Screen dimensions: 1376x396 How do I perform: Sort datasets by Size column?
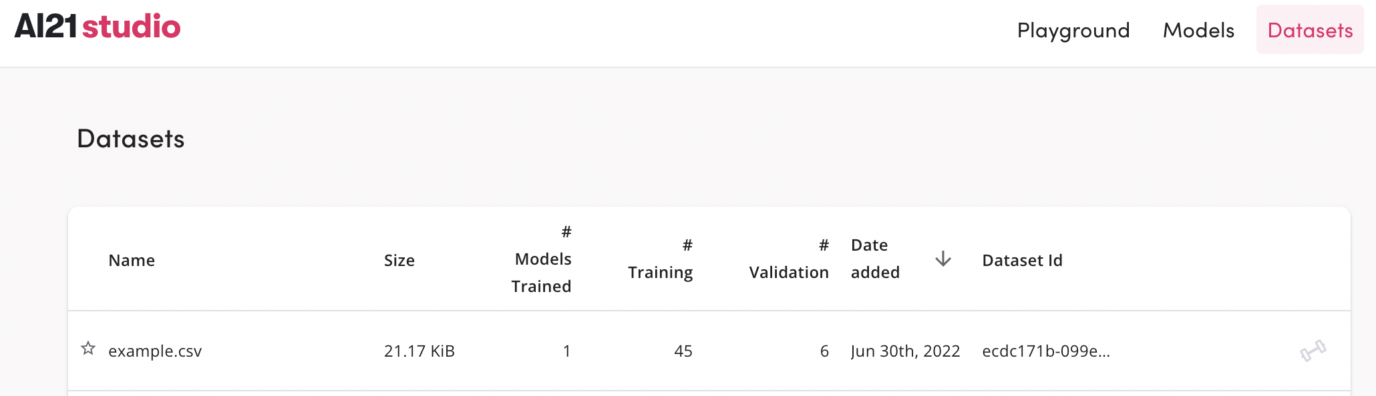click(x=399, y=260)
